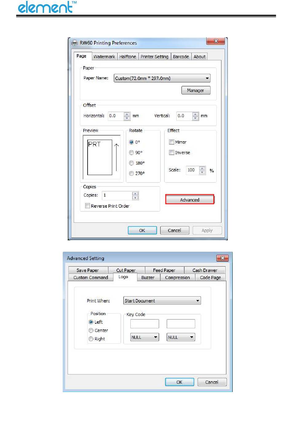Click the element logo in page header
Image resolution: width=292 pixels, height=424 pixels.
(x=47, y=7)
